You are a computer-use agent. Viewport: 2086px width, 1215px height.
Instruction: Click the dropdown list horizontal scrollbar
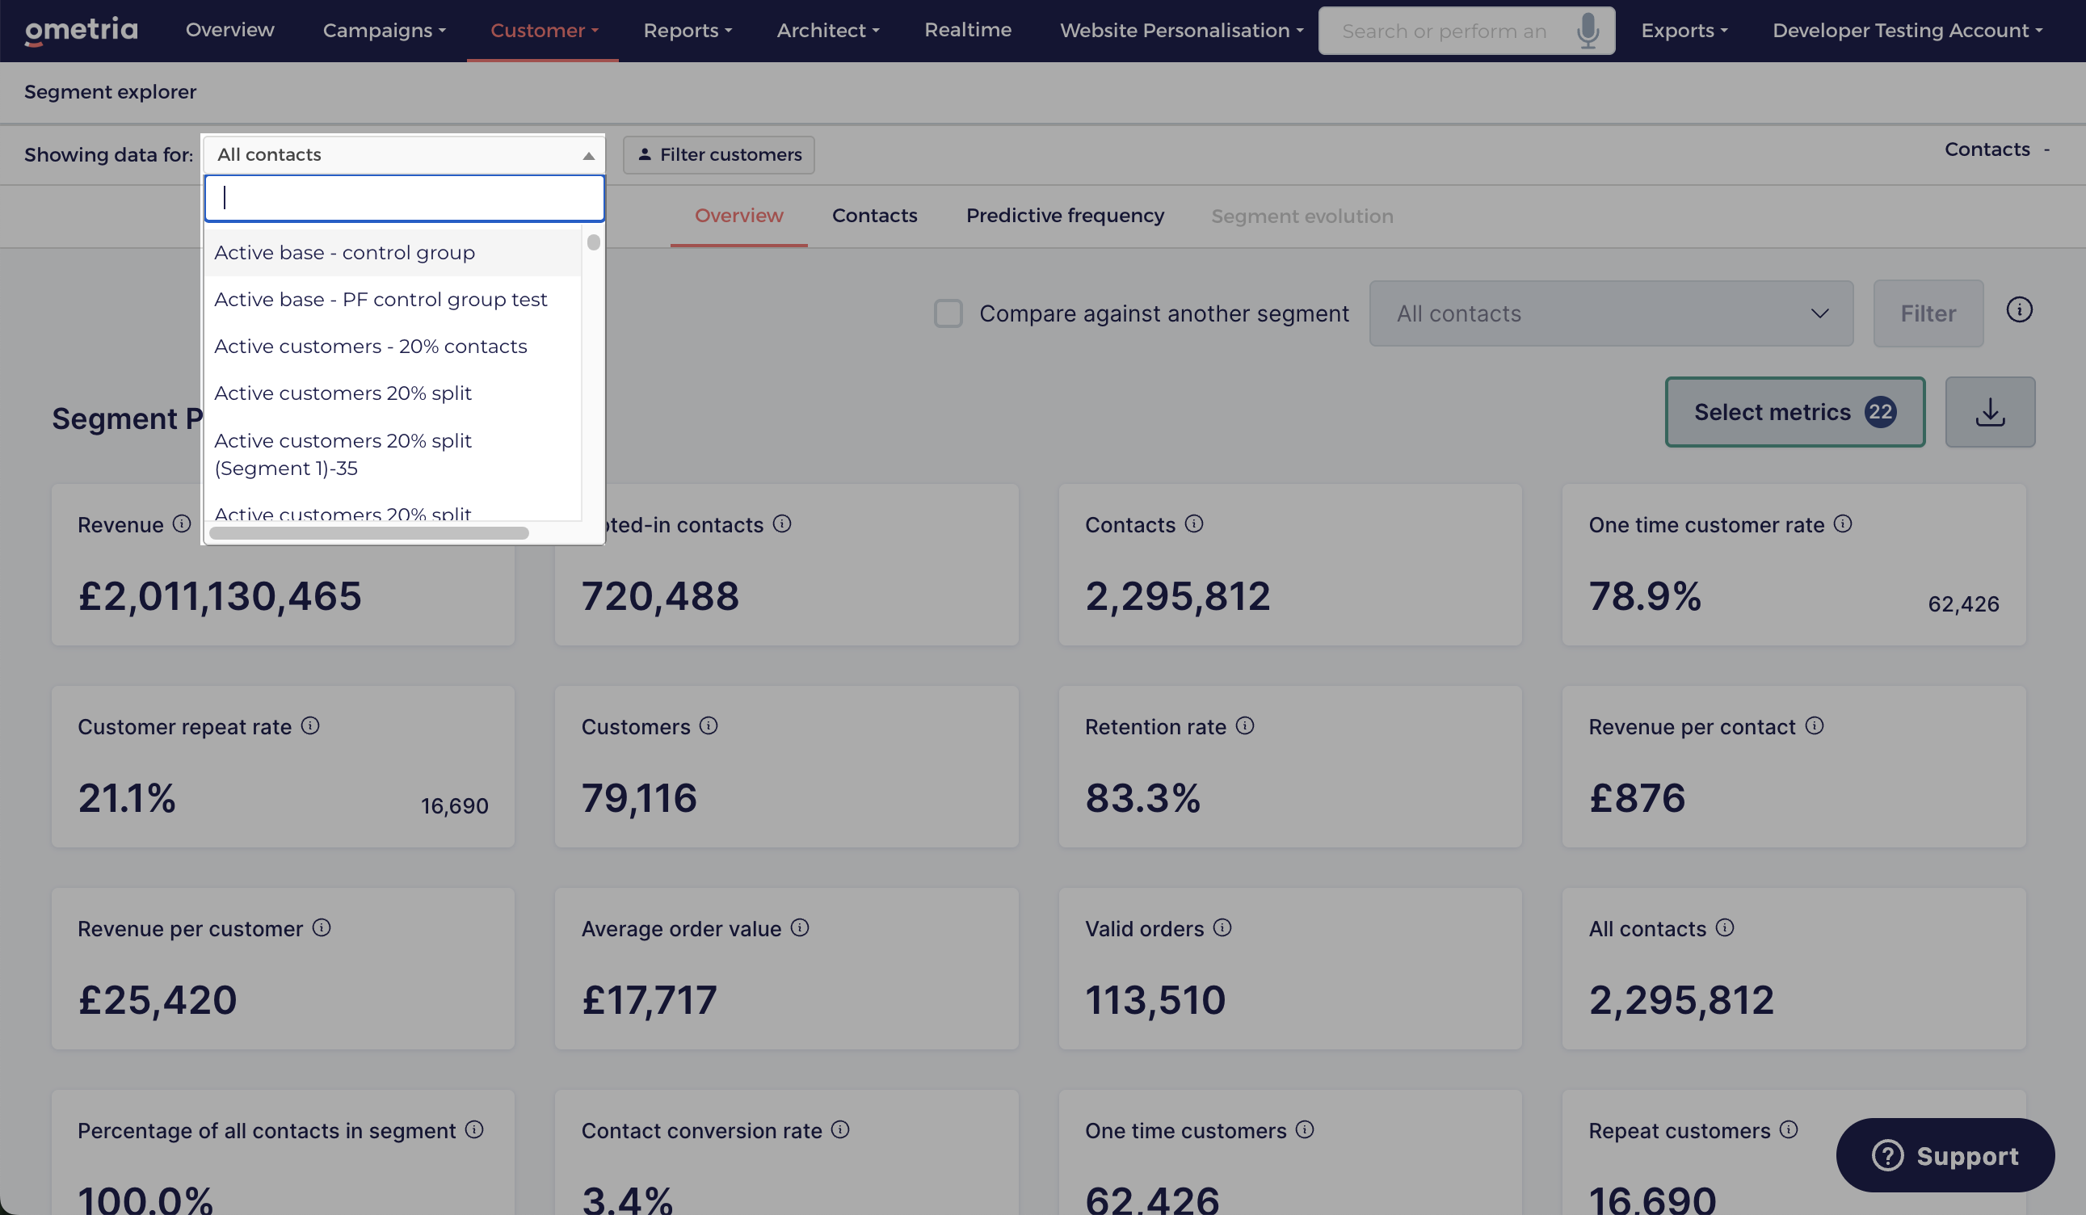click(369, 533)
